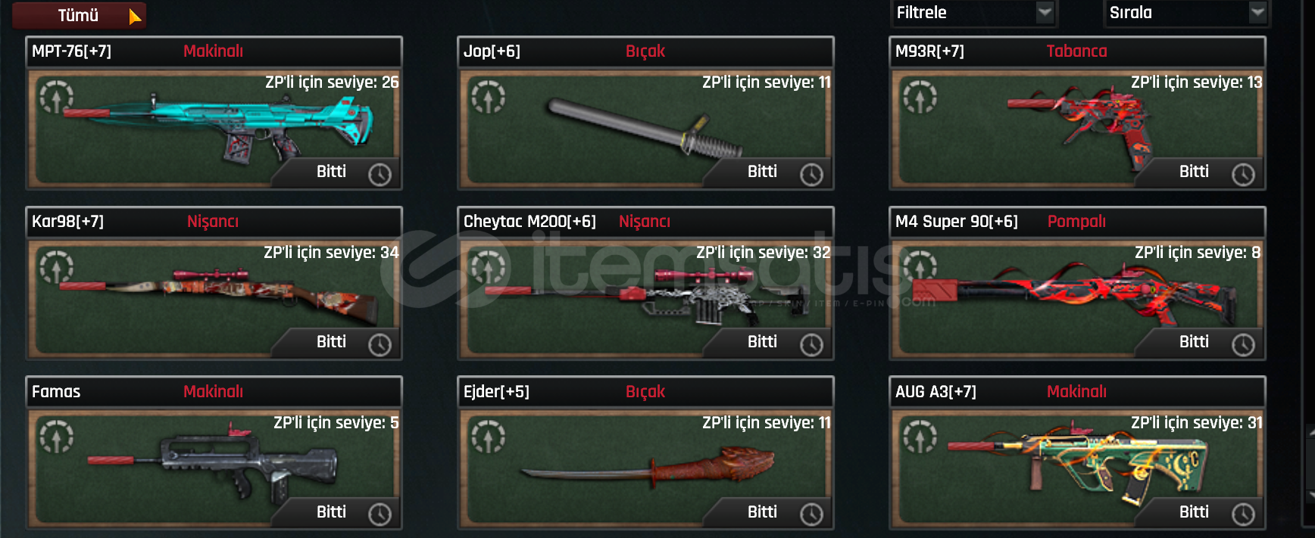Viewport: 1315px width, 538px height.
Task: Click the MPT-76[+7] title bar
Action: click(214, 51)
